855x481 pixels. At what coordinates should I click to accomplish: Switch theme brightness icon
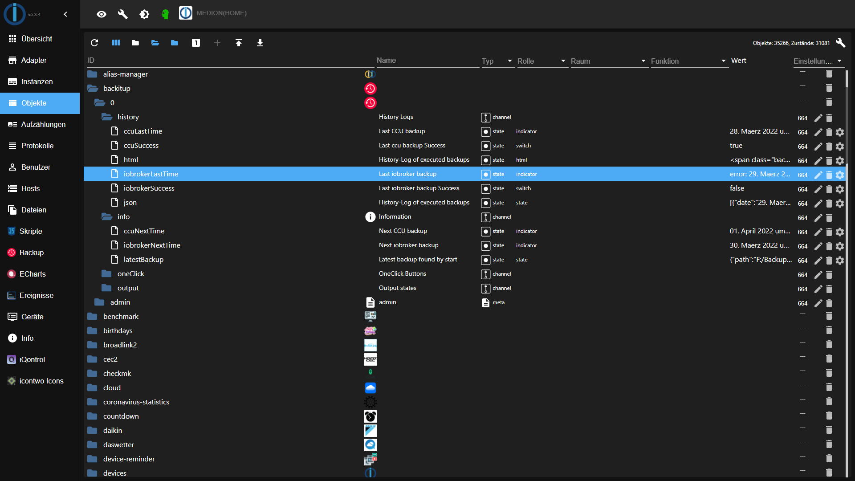tap(144, 14)
